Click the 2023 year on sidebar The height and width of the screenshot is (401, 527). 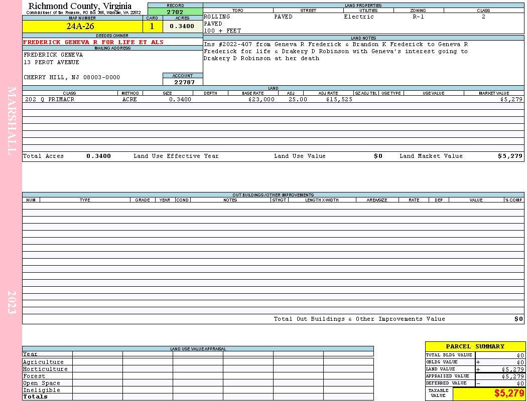(x=12, y=302)
